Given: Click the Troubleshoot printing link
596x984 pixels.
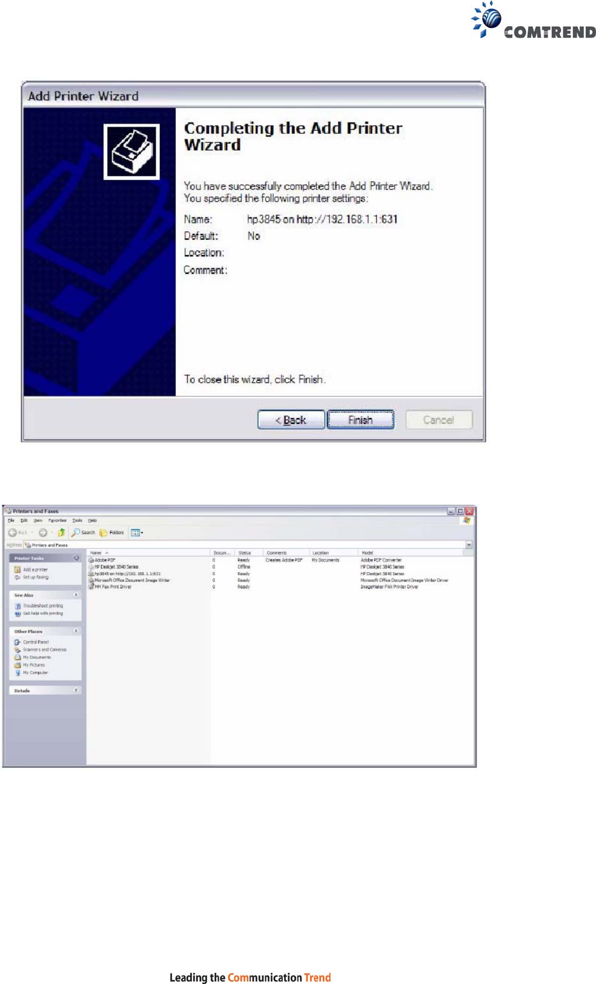Looking at the screenshot, I should (43, 606).
